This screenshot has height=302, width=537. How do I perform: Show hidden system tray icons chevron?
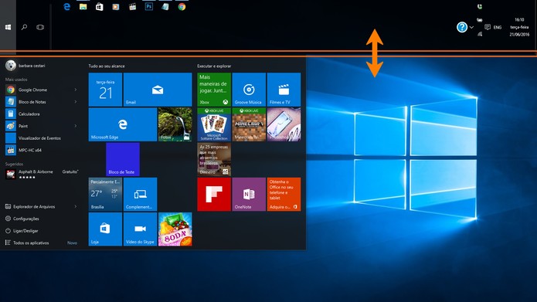point(471,27)
